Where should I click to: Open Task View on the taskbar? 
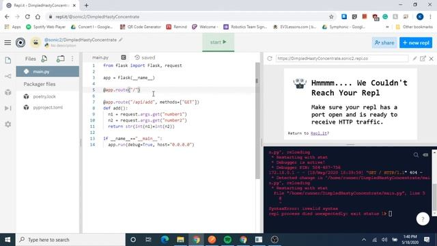click(148, 240)
